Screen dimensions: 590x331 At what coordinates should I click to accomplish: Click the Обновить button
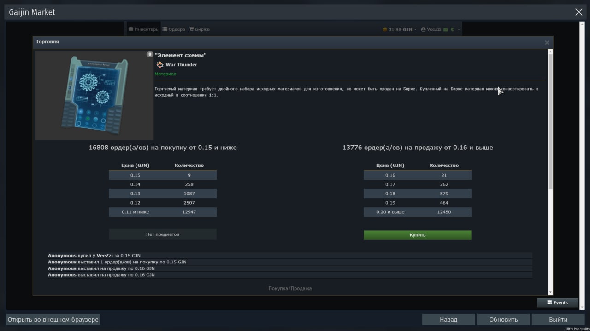tap(503, 320)
